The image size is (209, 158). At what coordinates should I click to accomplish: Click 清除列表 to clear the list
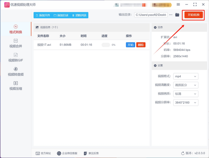[x=79, y=15]
